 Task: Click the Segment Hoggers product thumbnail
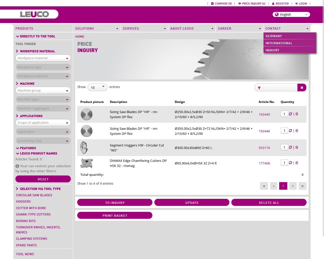[84, 148]
